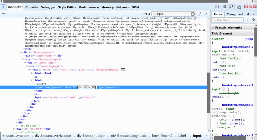Image resolution: width=257 pixels, height=140 pixels.
Task: Open the Debugger tab
Action: pos(48,7)
